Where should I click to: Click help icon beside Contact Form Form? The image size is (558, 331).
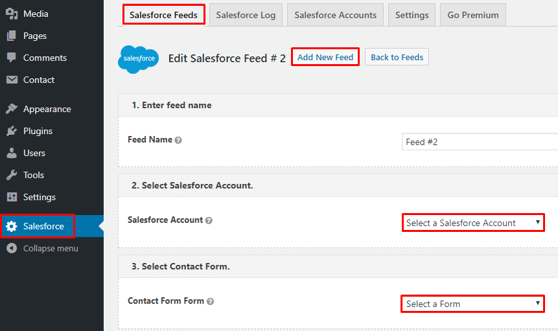[211, 301]
